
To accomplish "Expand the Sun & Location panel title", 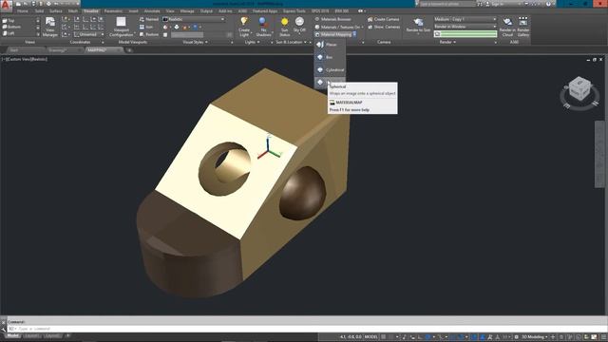I will 292,42.
